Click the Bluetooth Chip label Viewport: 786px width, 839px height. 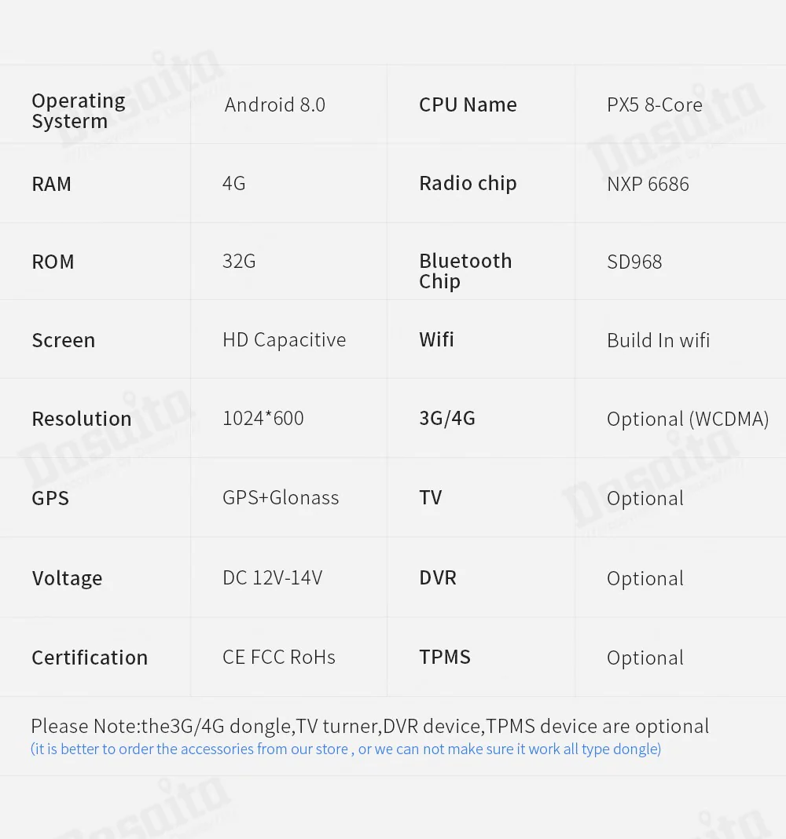pos(465,271)
